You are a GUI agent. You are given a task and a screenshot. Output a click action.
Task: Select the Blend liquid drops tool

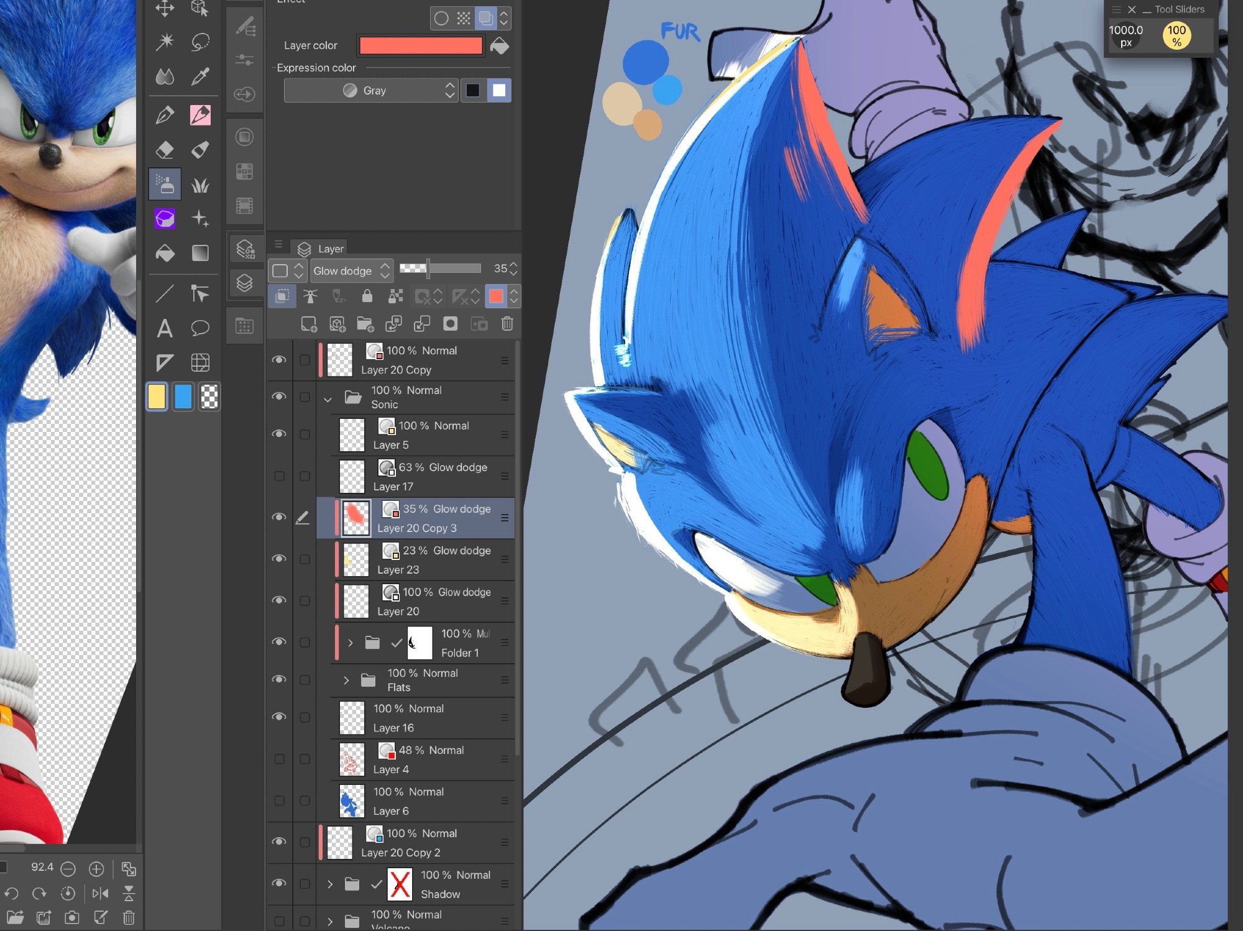(x=165, y=76)
